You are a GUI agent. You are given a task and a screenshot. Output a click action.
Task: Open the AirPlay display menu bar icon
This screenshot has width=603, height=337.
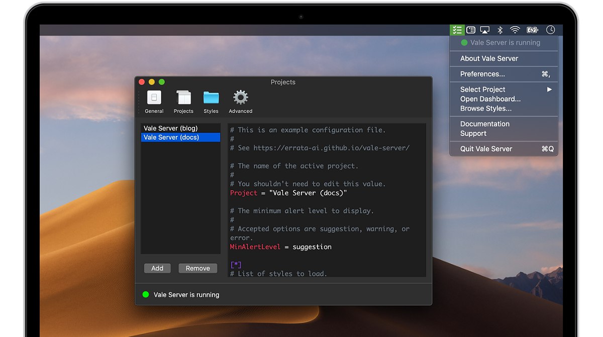click(485, 30)
